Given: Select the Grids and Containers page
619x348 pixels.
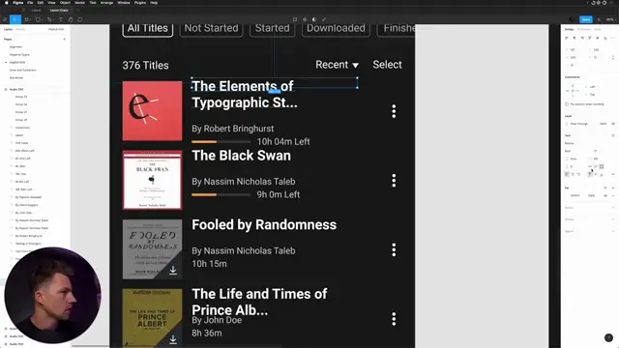Looking at the screenshot, I should (x=23, y=70).
